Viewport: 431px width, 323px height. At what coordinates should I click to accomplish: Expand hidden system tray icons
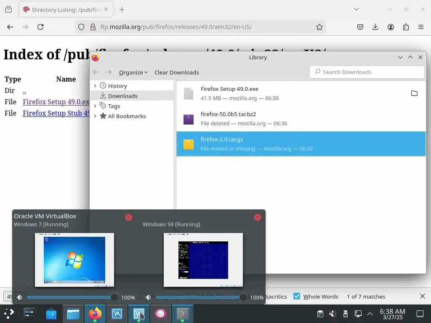tap(370, 314)
